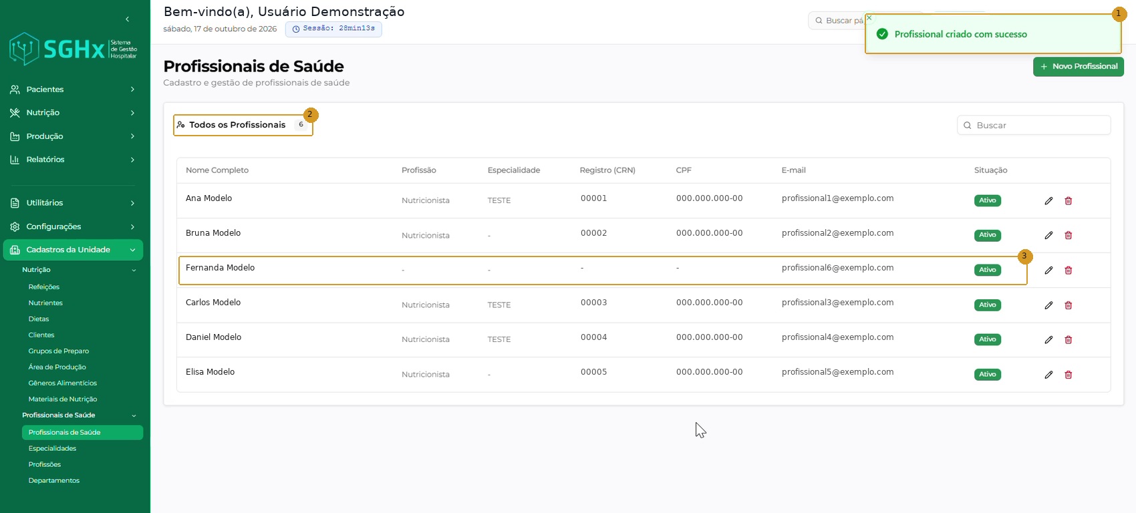Delete Ana Modelo with trash icon
The height and width of the screenshot is (513, 1136).
[x=1068, y=201]
